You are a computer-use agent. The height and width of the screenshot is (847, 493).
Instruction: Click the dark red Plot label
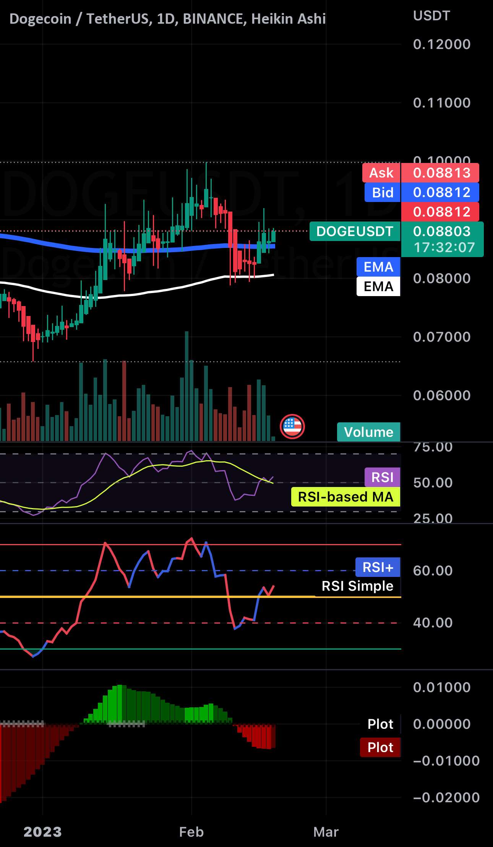point(380,747)
